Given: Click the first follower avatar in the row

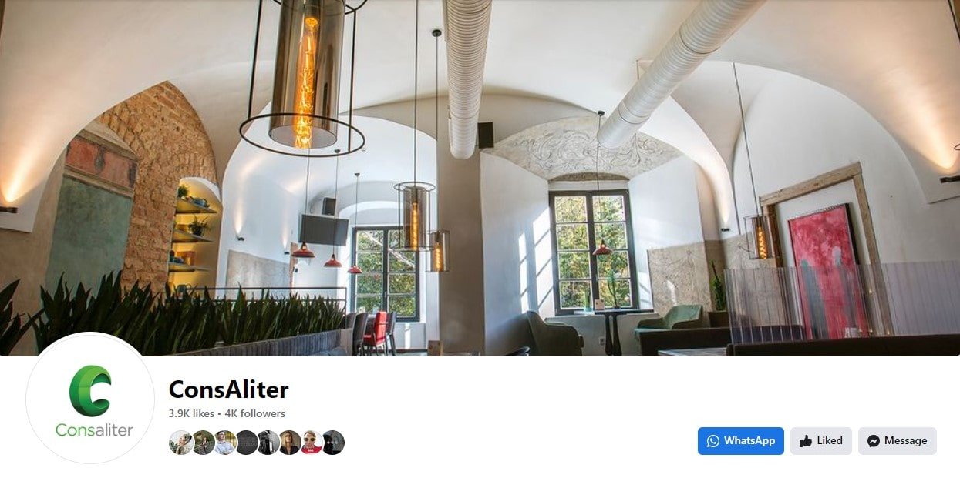Looking at the screenshot, I should point(180,443).
